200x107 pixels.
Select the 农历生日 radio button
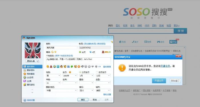tap(97, 72)
